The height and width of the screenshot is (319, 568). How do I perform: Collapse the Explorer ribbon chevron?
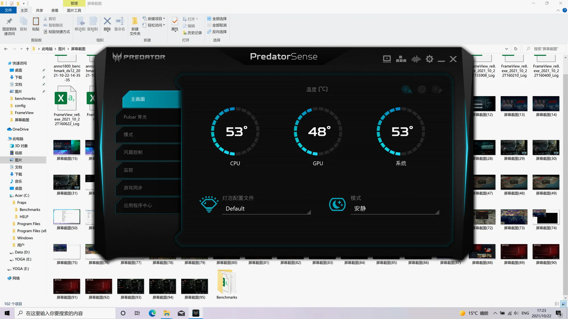coord(558,10)
